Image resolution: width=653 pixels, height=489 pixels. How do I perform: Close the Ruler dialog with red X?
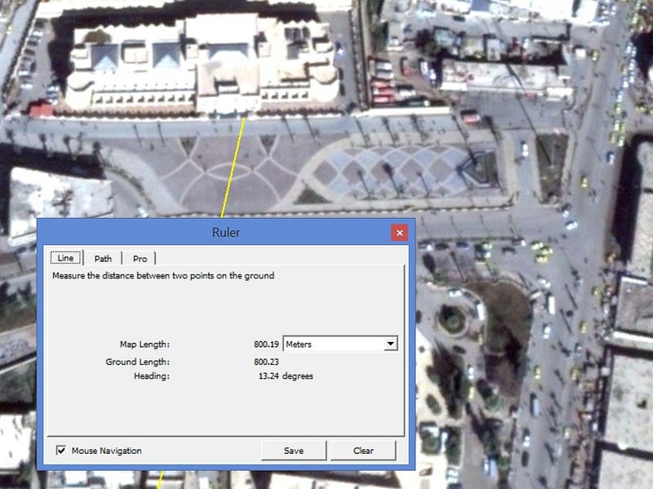click(x=399, y=233)
